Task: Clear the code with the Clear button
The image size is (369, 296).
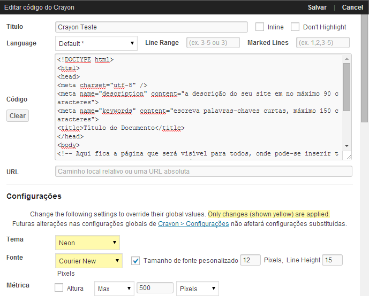Action: [x=18, y=116]
